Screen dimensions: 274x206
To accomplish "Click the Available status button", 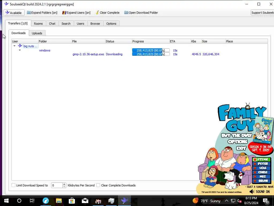I will (x=14, y=13).
